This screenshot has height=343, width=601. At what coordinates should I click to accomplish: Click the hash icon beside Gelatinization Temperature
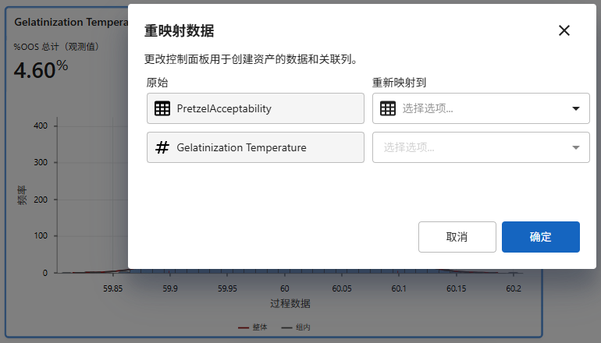[x=162, y=147]
